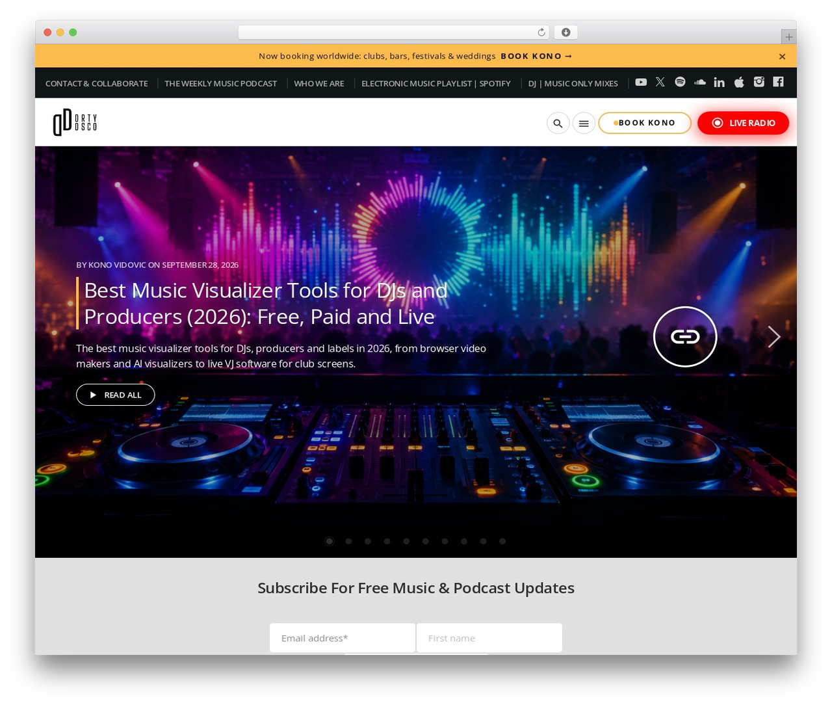The image size is (832, 705).
Task: Open the LinkedIn social icon
Action: point(719,82)
